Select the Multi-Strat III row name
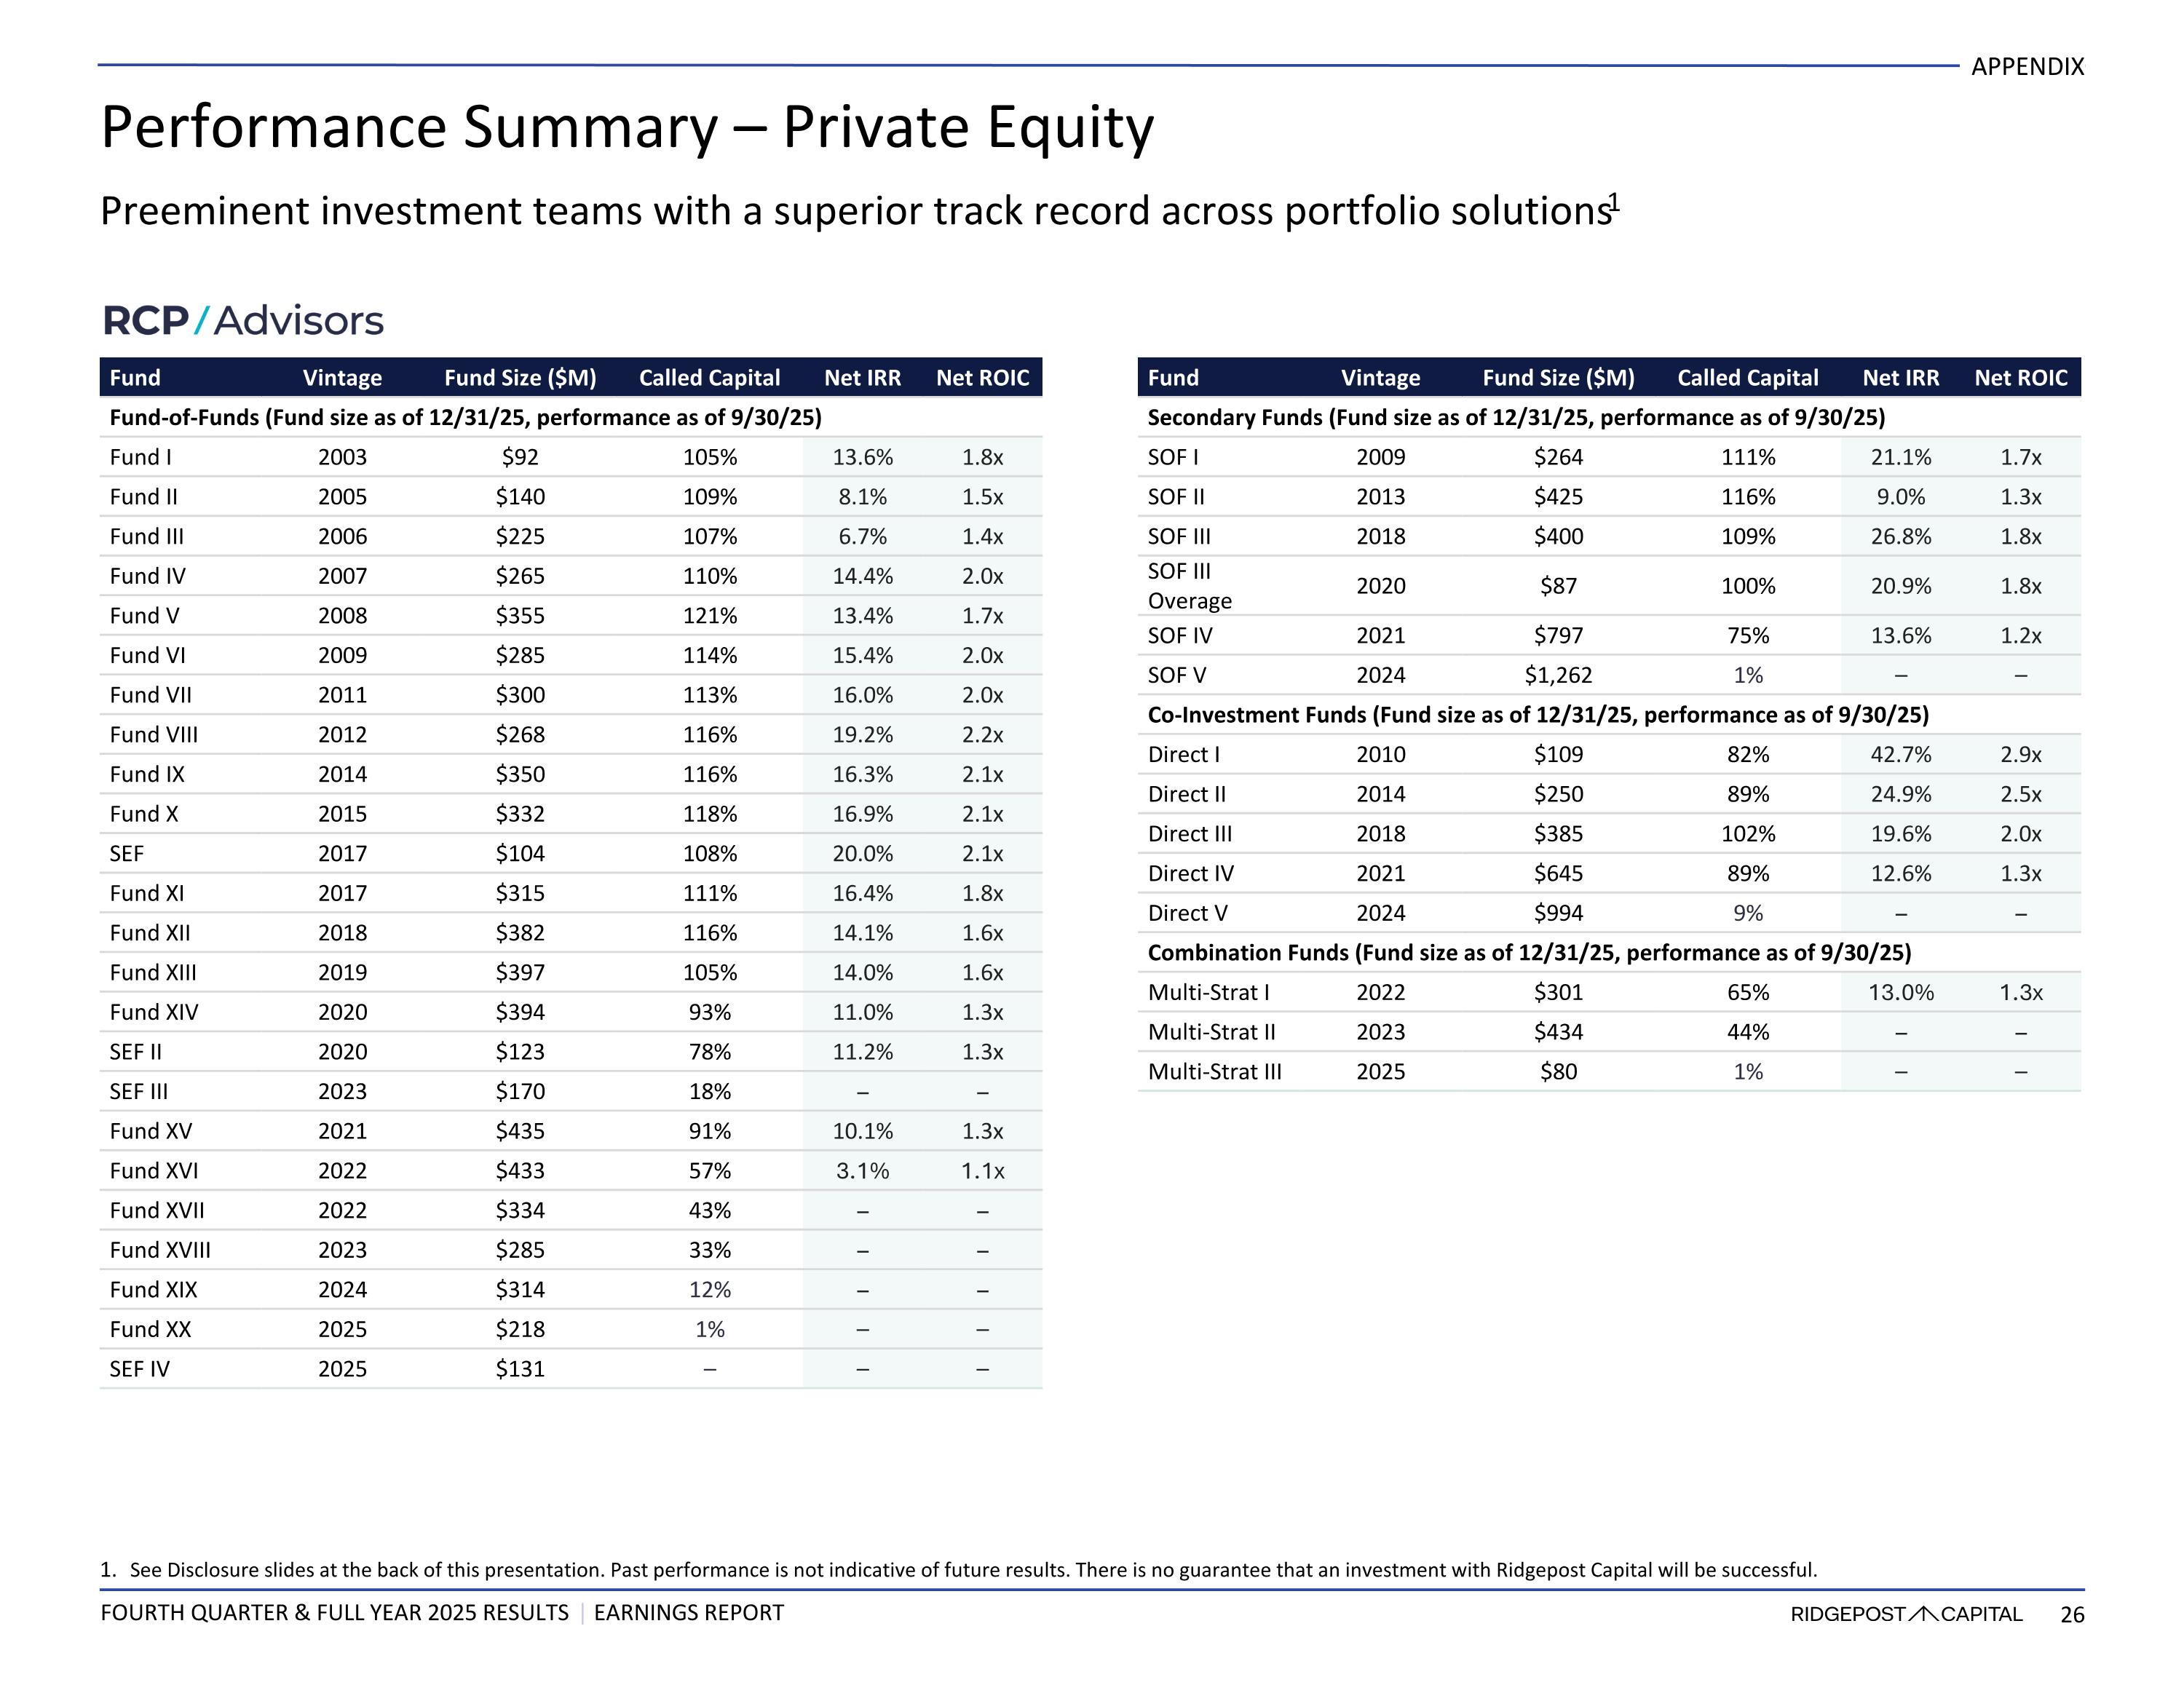 tap(1214, 1072)
